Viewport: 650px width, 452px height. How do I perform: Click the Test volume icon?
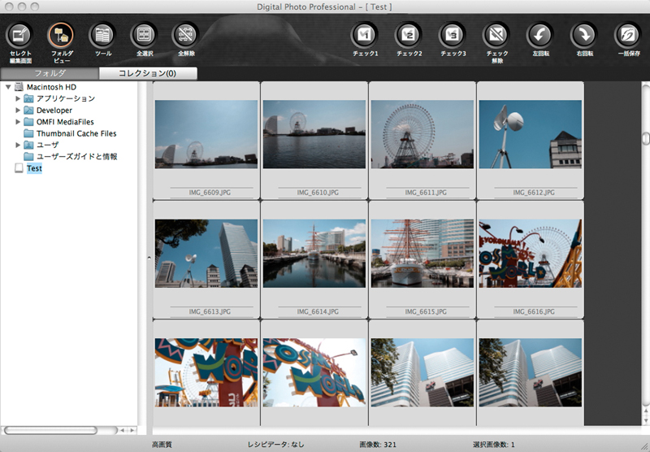click(19, 168)
